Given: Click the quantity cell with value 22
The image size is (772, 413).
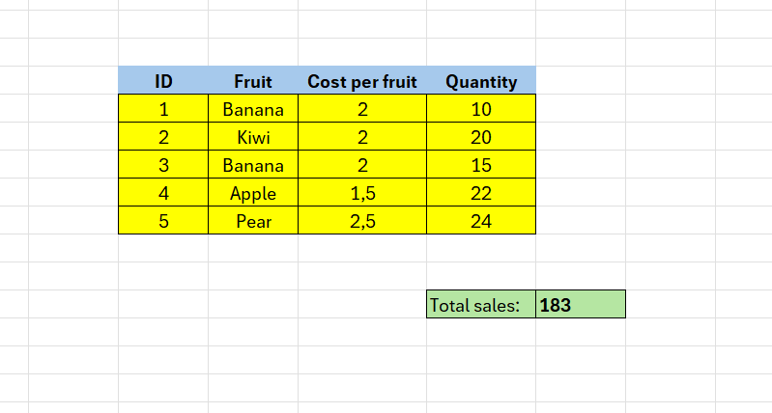Looking at the screenshot, I should click(x=481, y=193).
